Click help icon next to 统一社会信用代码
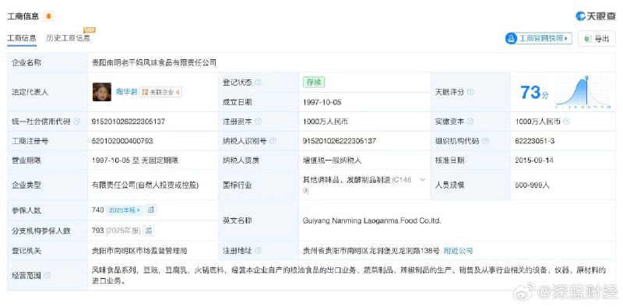 coord(76,122)
